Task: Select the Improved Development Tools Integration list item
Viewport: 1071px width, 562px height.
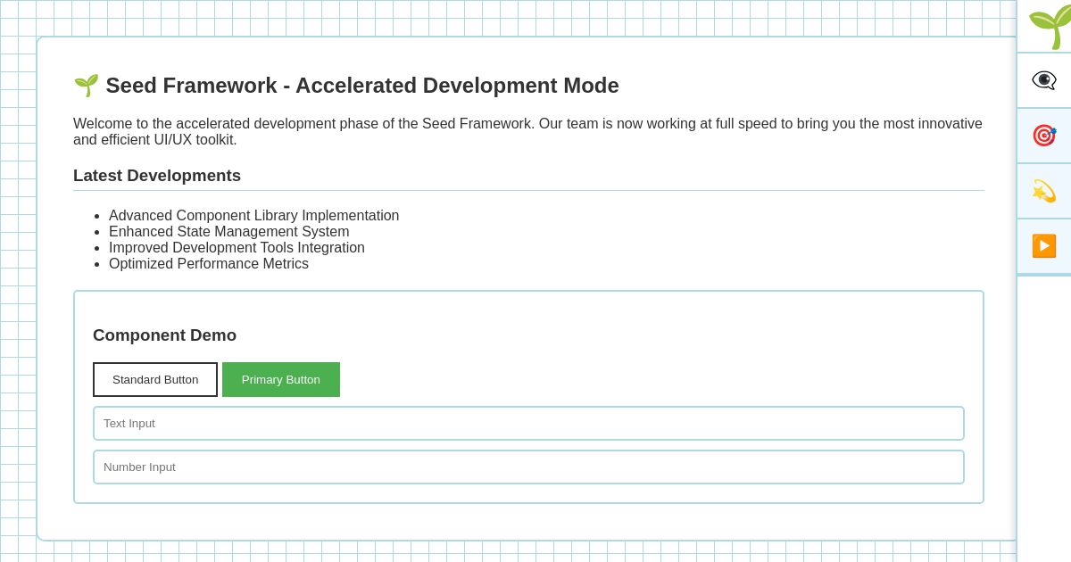Action: tap(237, 248)
